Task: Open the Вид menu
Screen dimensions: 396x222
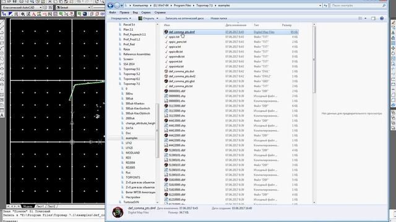Action: 136,12
